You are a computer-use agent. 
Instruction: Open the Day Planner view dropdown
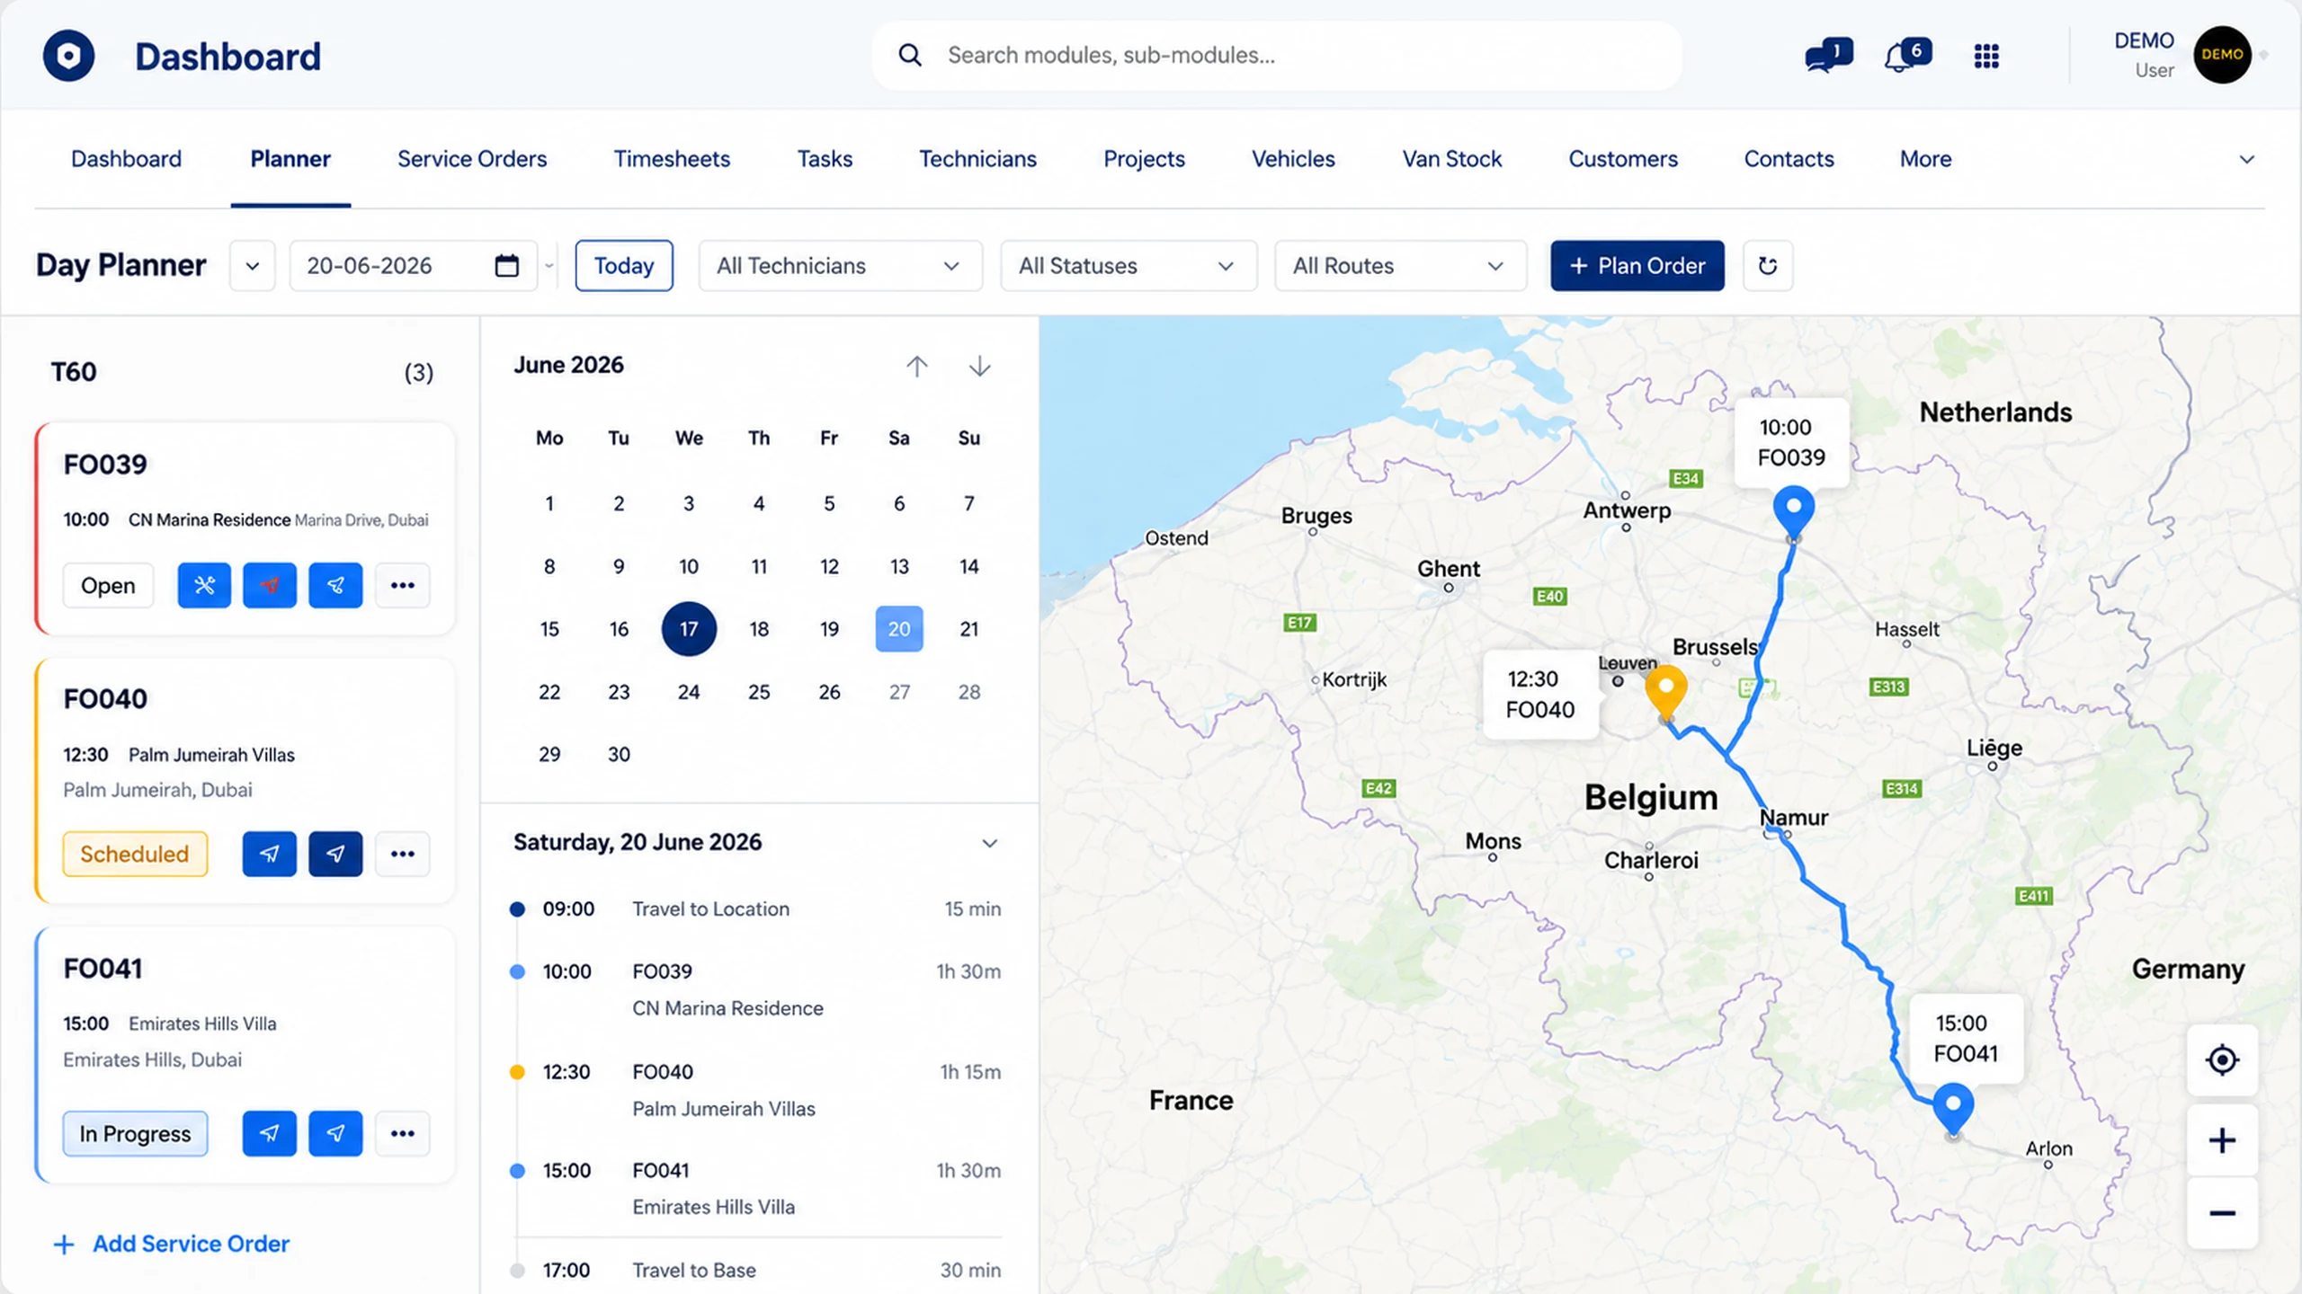[253, 265]
